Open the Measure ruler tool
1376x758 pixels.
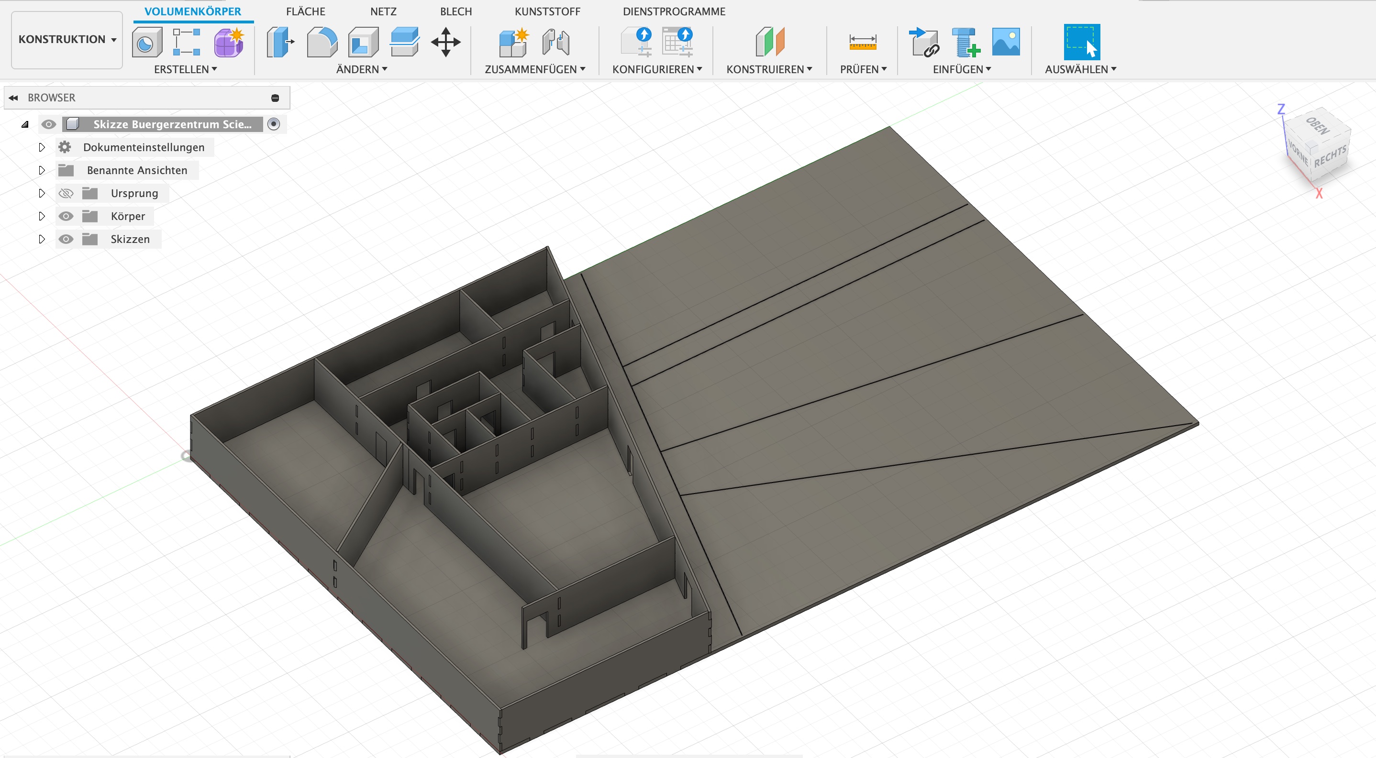click(x=863, y=43)
